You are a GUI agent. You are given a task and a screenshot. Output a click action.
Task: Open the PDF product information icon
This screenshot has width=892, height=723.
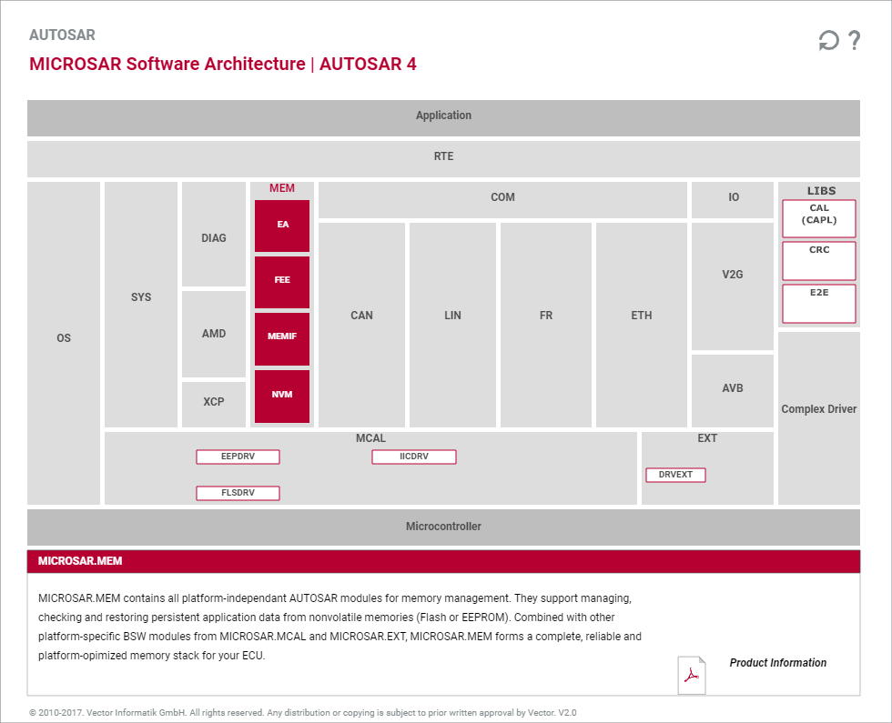pos(691,675)
